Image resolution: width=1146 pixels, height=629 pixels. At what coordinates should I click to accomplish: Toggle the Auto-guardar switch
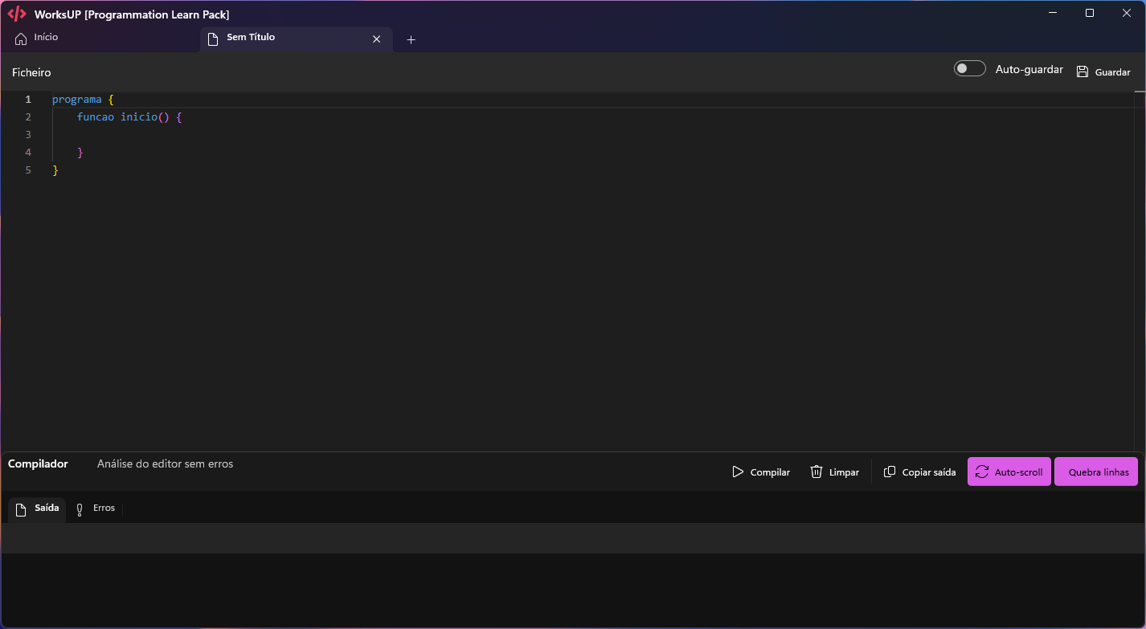point(969,68)
